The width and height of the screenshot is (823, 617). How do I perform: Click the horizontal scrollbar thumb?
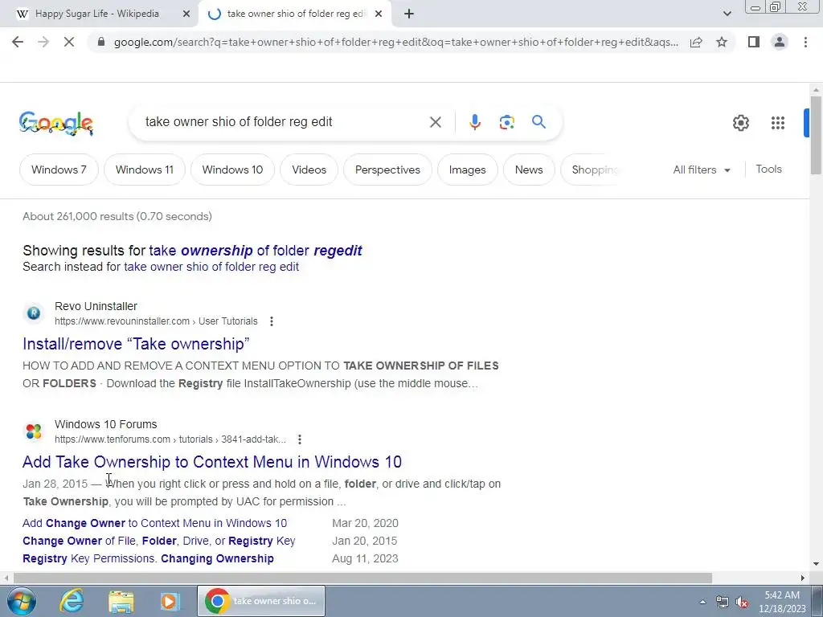(362, 578)
